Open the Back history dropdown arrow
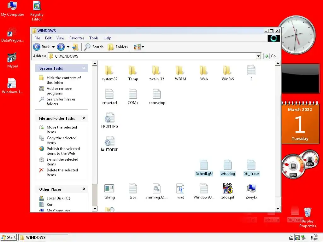This screenshot has height=242, width=323. [x=53, y=47]
